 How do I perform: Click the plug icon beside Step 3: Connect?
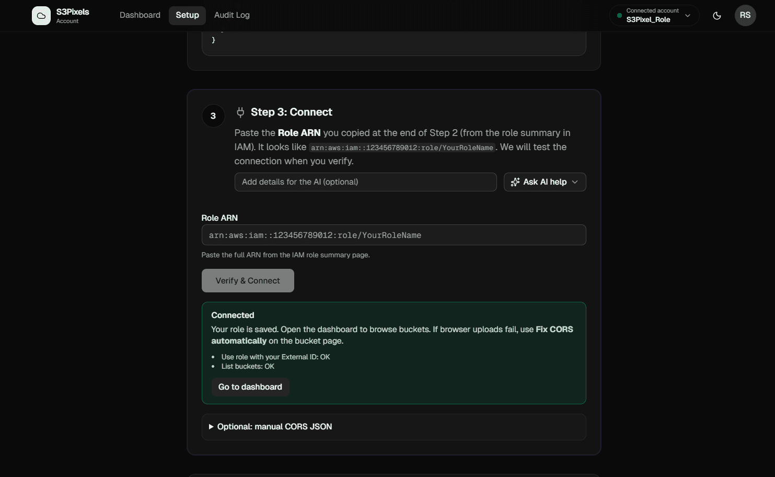(x=240, y=112)
